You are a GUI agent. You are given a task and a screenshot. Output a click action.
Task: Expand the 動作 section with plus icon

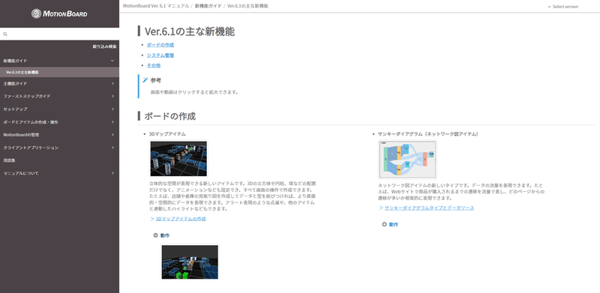(x=384, y=225)
